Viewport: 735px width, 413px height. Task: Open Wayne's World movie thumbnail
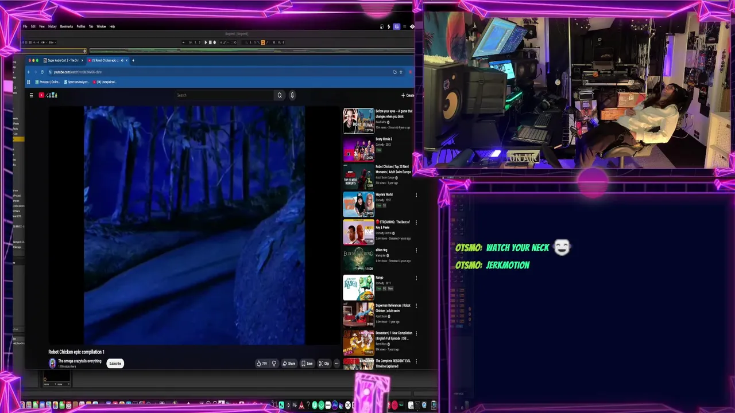358,204
